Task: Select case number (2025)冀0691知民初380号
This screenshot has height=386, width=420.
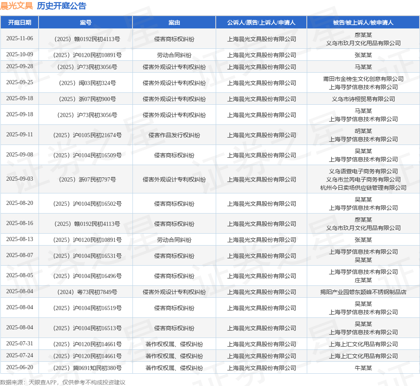Action: (x=87, y=368)
